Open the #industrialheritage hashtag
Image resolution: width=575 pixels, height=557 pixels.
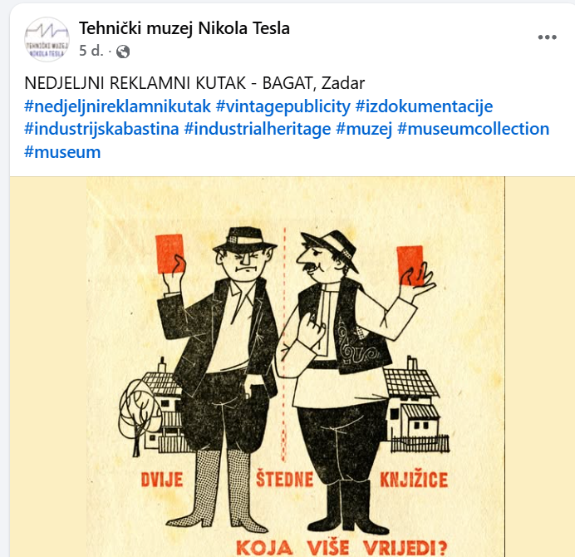(x=258, y=129)
